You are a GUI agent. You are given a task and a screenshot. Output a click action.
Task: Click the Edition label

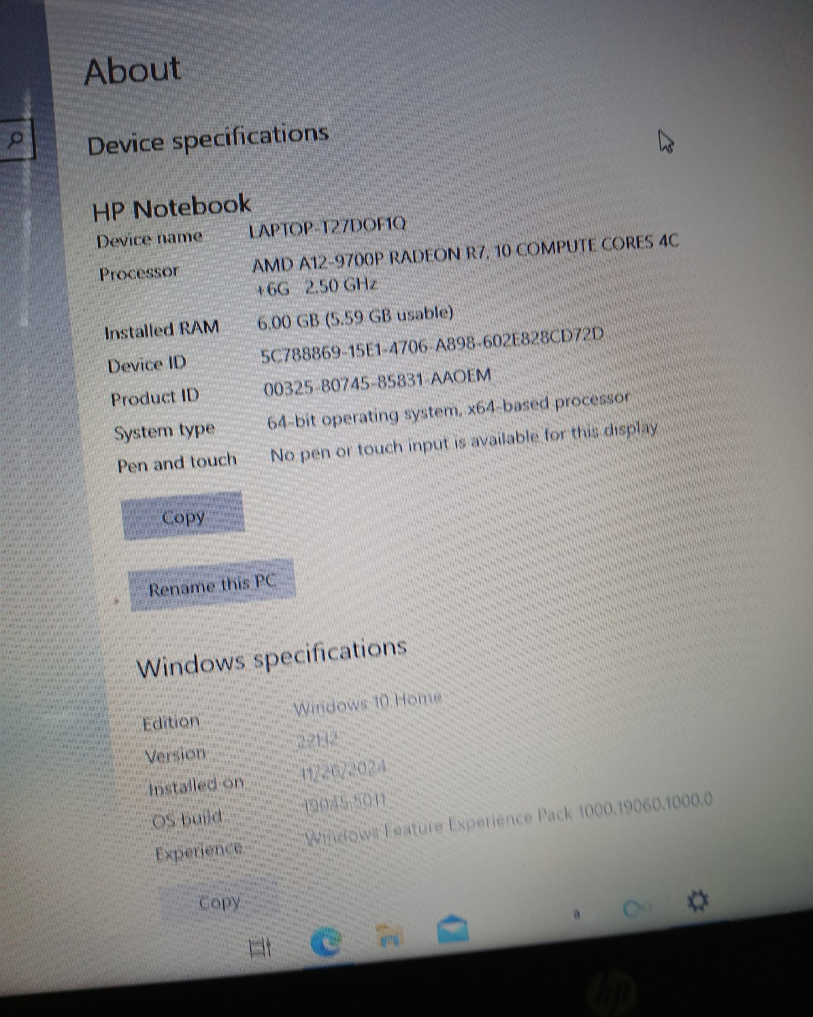coord(171,722)
